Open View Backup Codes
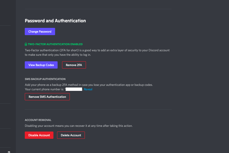Screen dimensions: 229x153 coord(41,65)
